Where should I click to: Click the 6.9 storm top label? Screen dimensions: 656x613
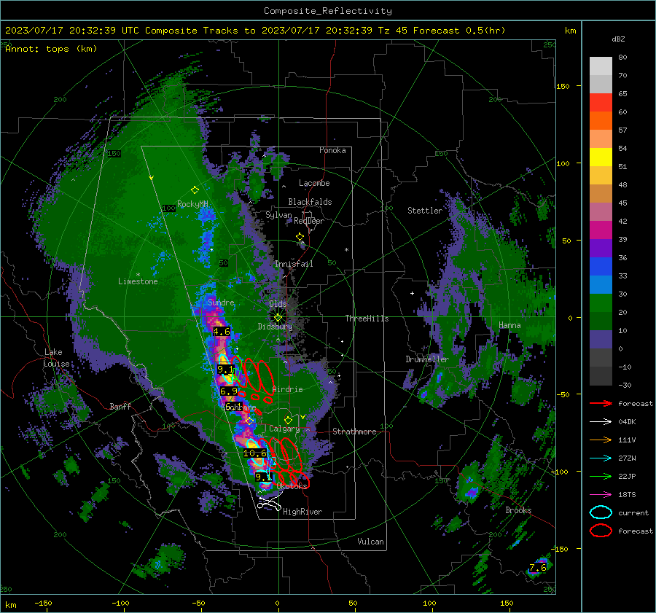click(x=228, y=391)
